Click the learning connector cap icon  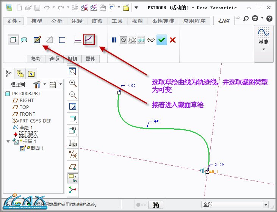[255, 18]
